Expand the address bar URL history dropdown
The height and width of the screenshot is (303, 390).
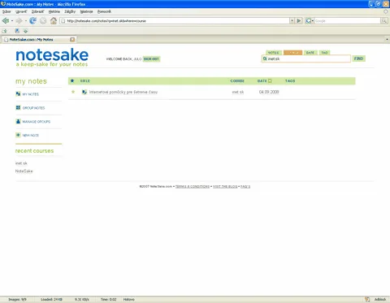click(292, 20)
